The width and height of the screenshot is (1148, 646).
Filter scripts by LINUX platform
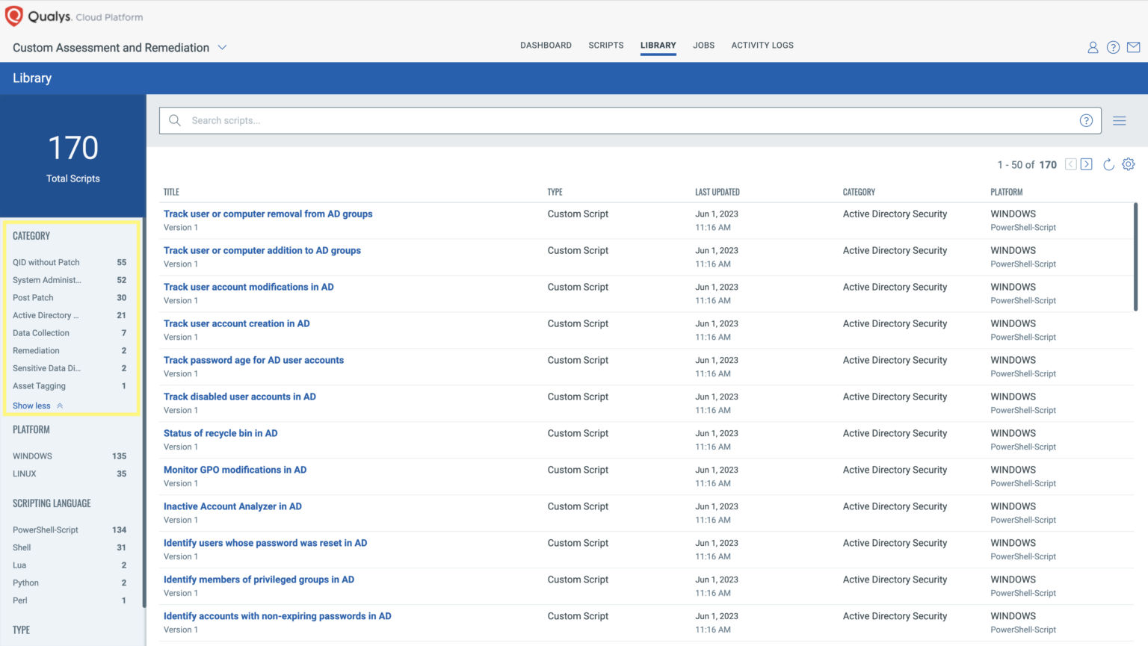(x=24, y=473)
